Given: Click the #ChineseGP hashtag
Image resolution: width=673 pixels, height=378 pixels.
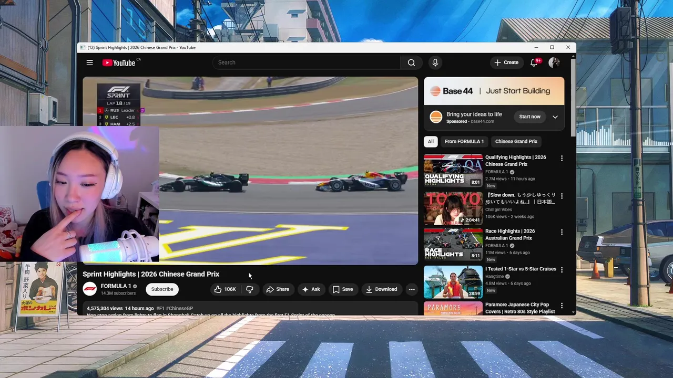Looking at the screenshot, I should (179, 309).
